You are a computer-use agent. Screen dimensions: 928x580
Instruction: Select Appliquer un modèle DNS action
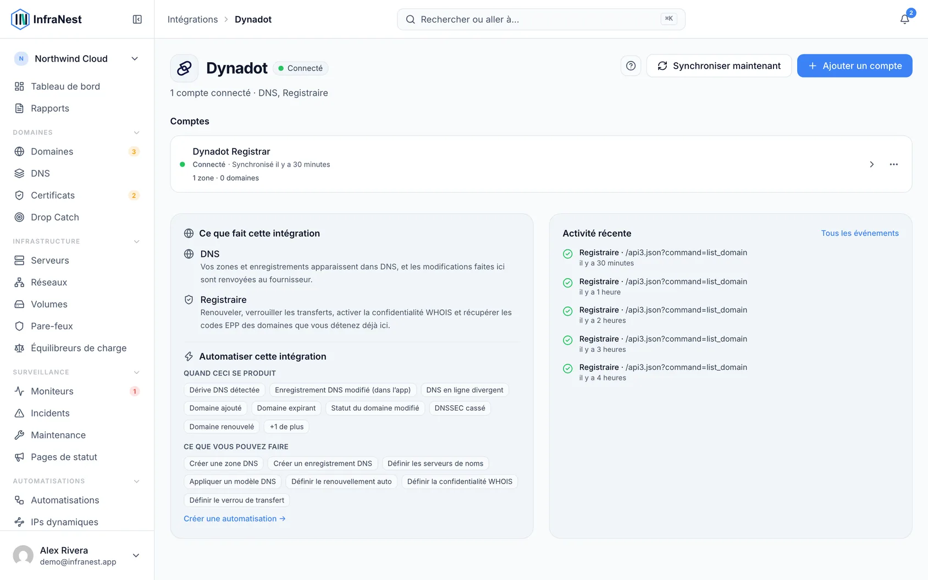pyautogui.click(x=233, y=482)
